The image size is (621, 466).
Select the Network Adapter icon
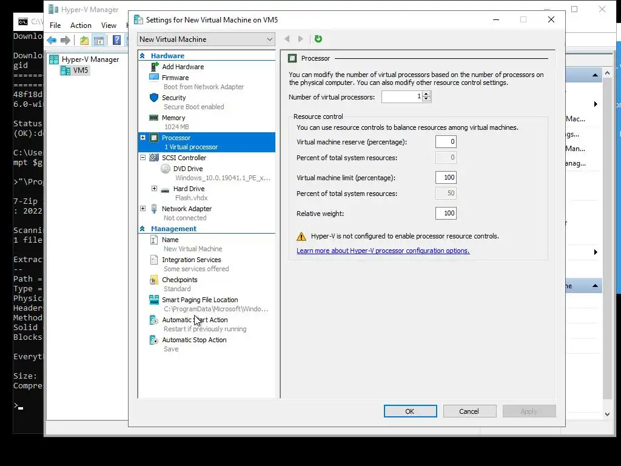(x=154, y=209)
